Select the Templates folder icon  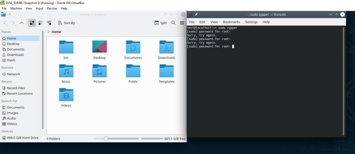(x=166, y=71)
